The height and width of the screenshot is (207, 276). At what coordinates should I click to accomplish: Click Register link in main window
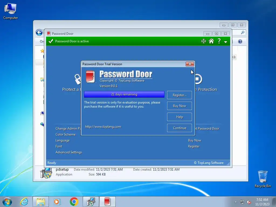click(x=194, y=146)
